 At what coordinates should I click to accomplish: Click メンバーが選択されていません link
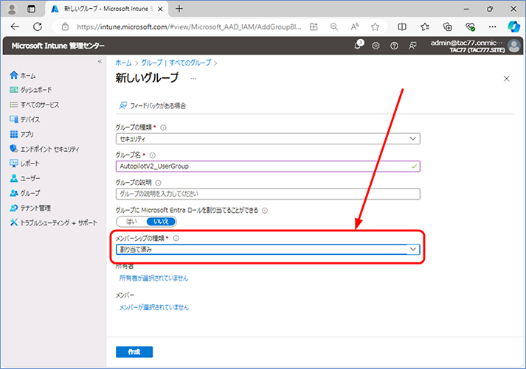154,307
